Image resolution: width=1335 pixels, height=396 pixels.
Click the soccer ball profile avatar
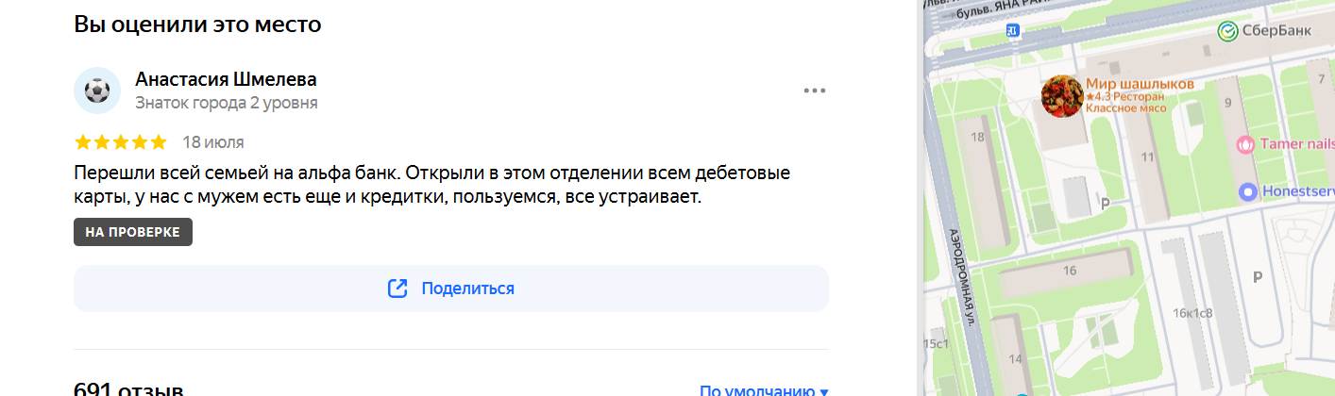97,91
